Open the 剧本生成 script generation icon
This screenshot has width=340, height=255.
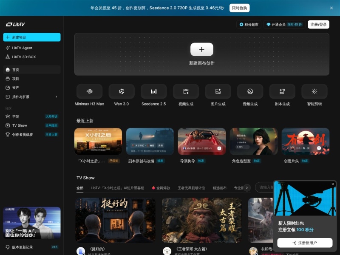point(282,91)
